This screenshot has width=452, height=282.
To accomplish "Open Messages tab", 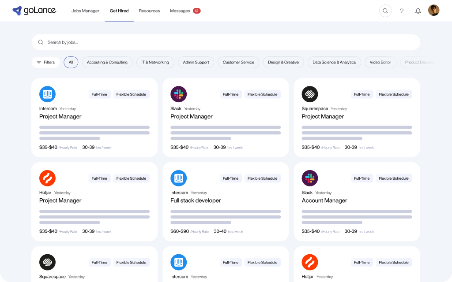I will pos(180,11).
